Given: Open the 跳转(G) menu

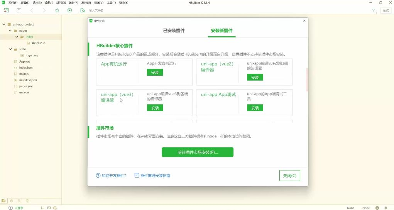Looking at the screenshot, I should tap(61, 3).
